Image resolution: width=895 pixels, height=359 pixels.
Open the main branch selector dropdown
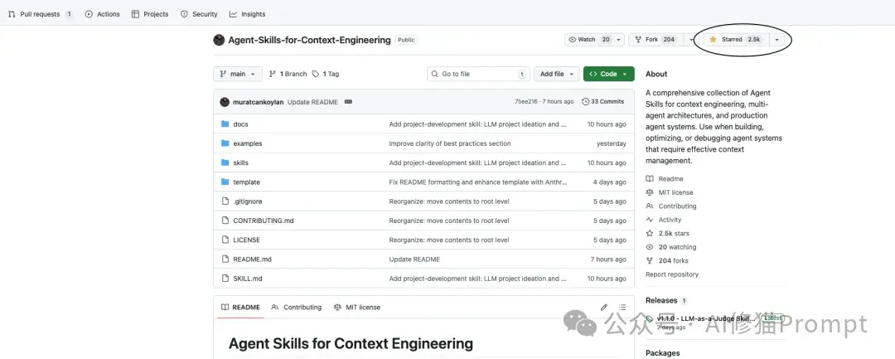click(x=238, y=74)
